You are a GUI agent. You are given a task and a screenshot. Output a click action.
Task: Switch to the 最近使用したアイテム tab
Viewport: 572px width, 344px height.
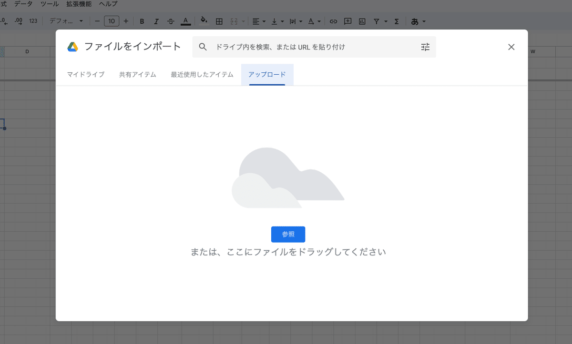tap(202, 75)
